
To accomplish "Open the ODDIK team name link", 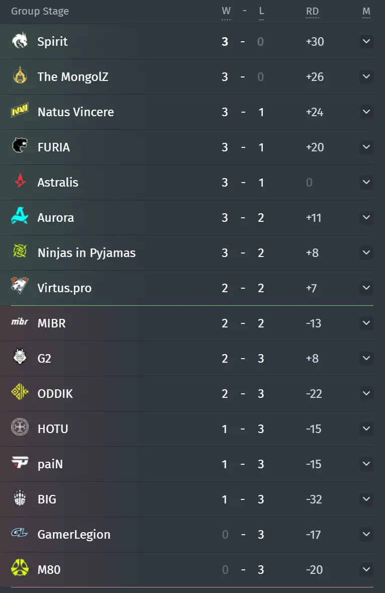I will pyautogui.click(x=55, y=394).
